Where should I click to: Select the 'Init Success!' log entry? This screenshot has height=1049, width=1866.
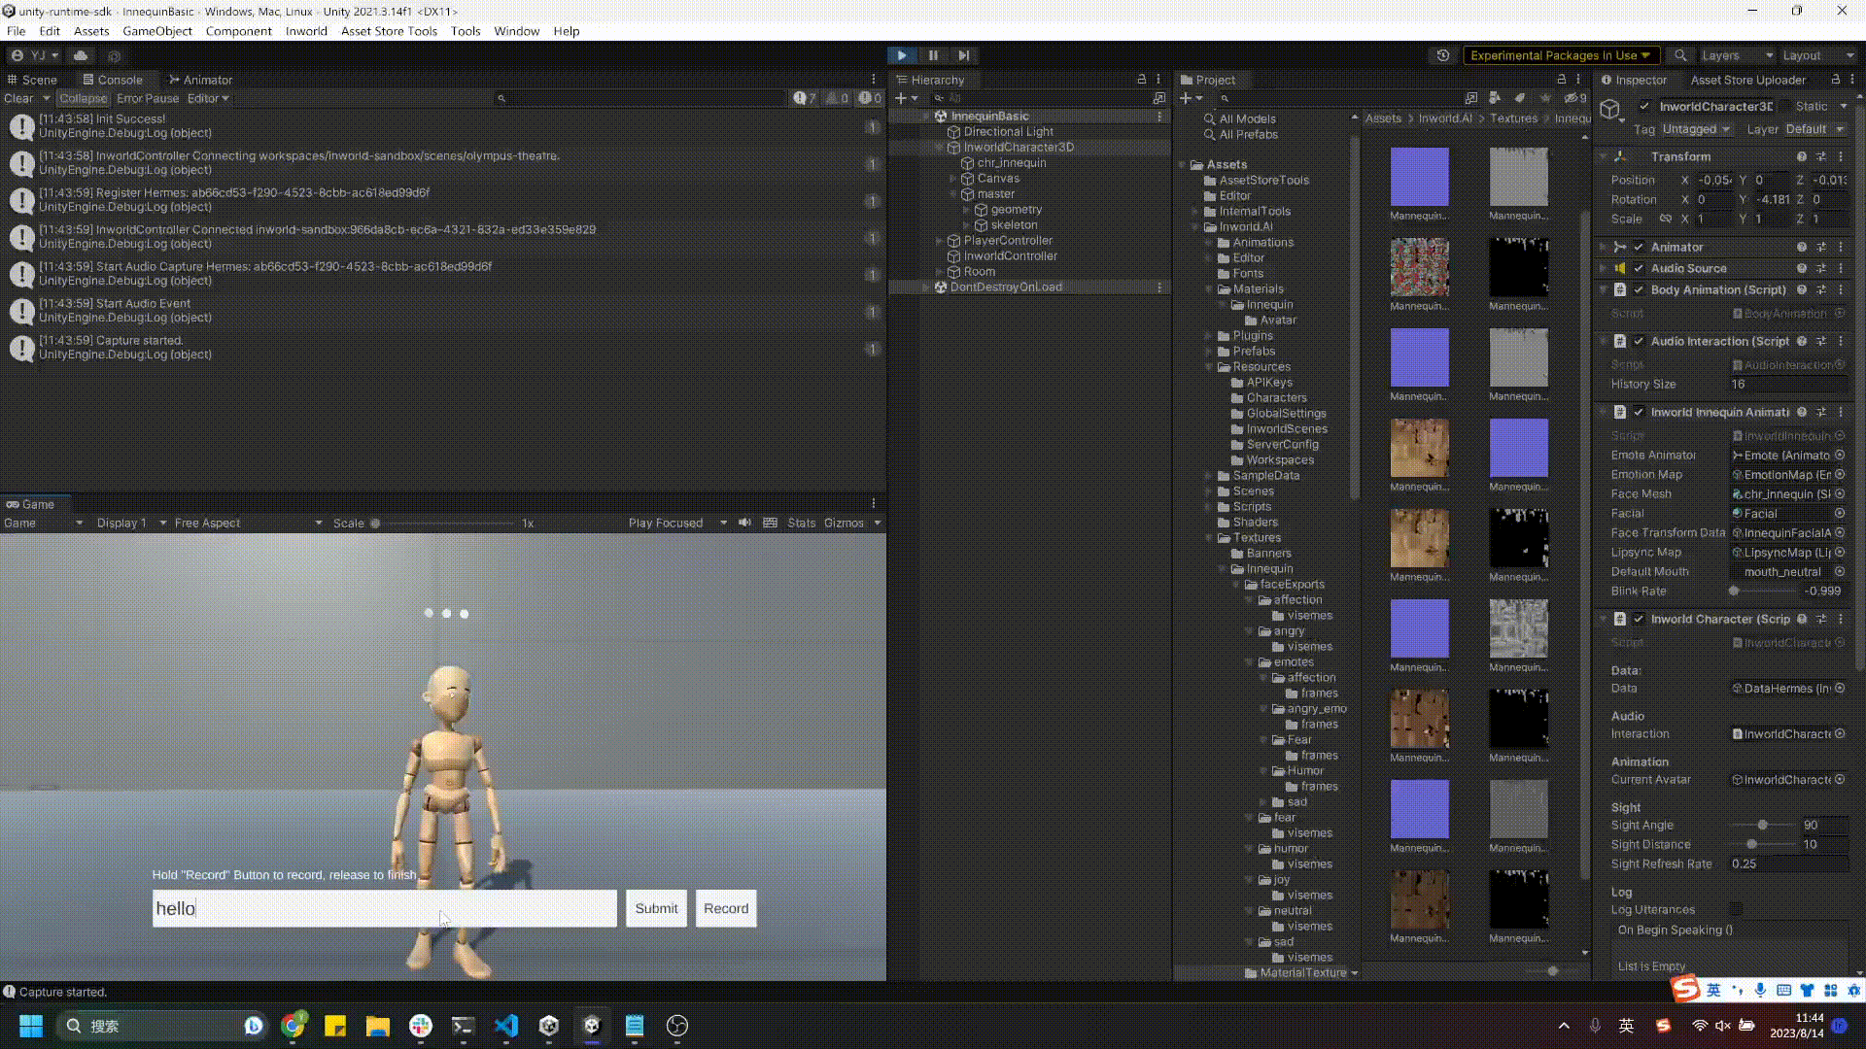click(442, 126)
